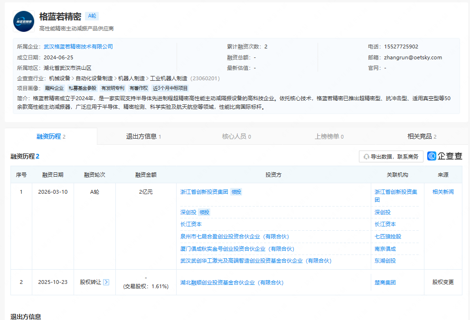The height and width of the screenshot is (320, 470).
Task: Open the 相关新闻 source link
Action: (x=442, y=192)
